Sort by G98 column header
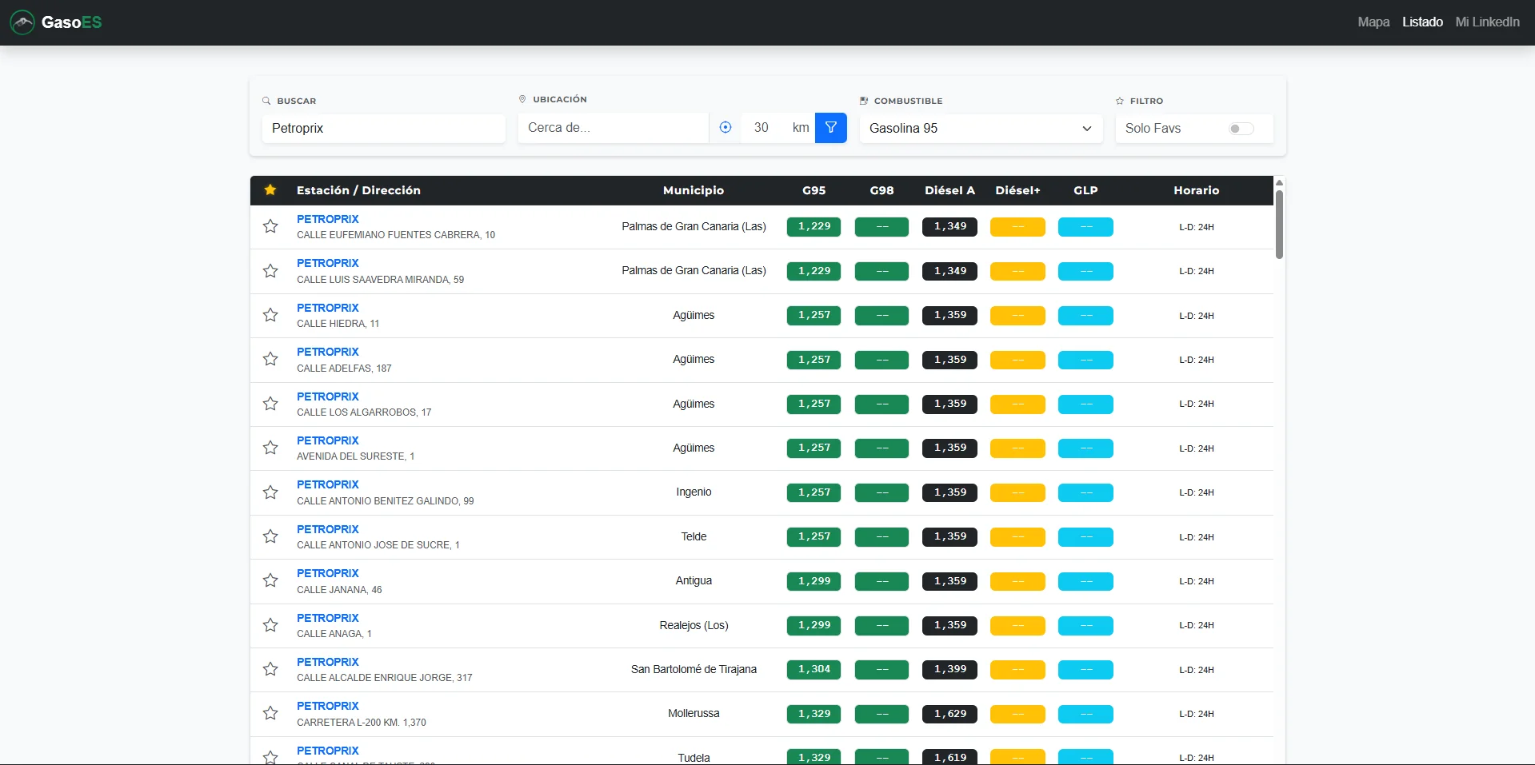The image size is (1535, 765). [x=881, y=190]
